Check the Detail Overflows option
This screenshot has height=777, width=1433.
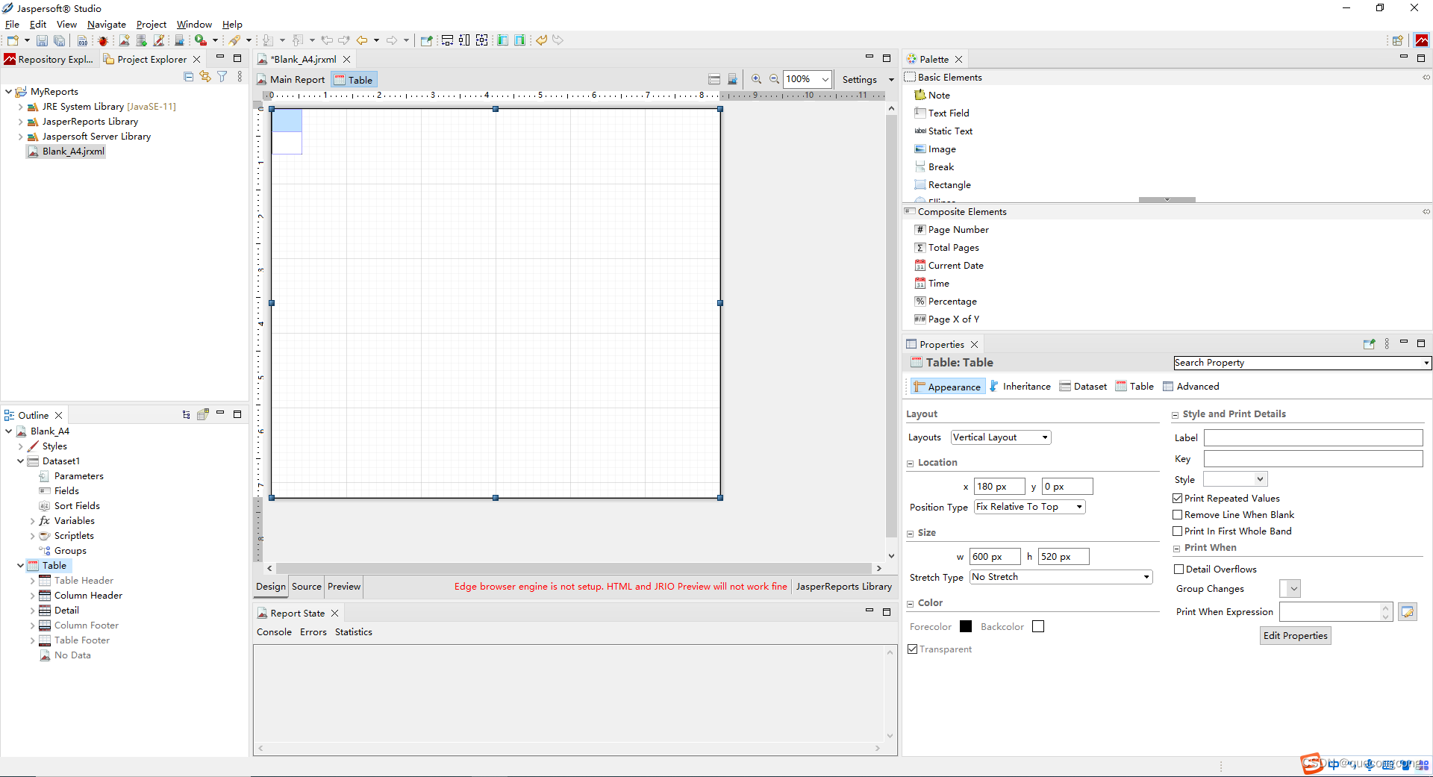(x=1179, y=569)
